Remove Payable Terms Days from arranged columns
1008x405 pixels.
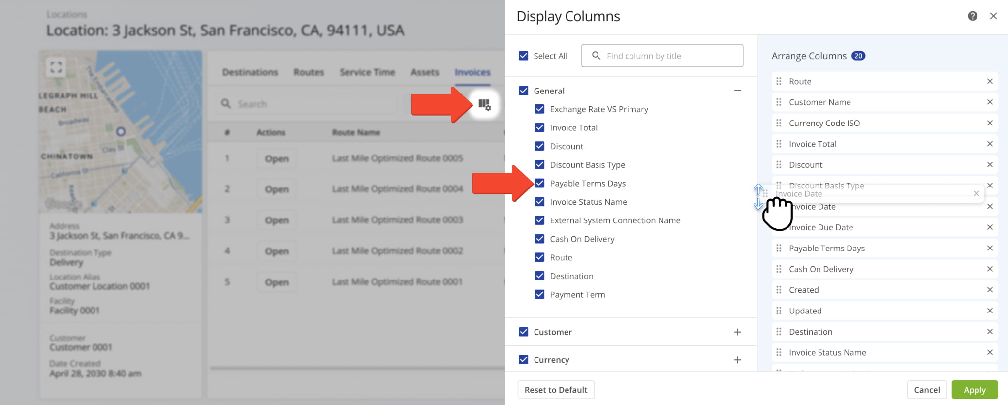(990, 248)
